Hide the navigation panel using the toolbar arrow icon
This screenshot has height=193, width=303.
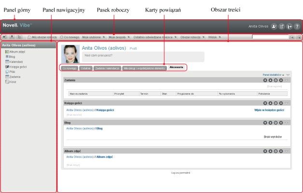click(x=5, y=37)
